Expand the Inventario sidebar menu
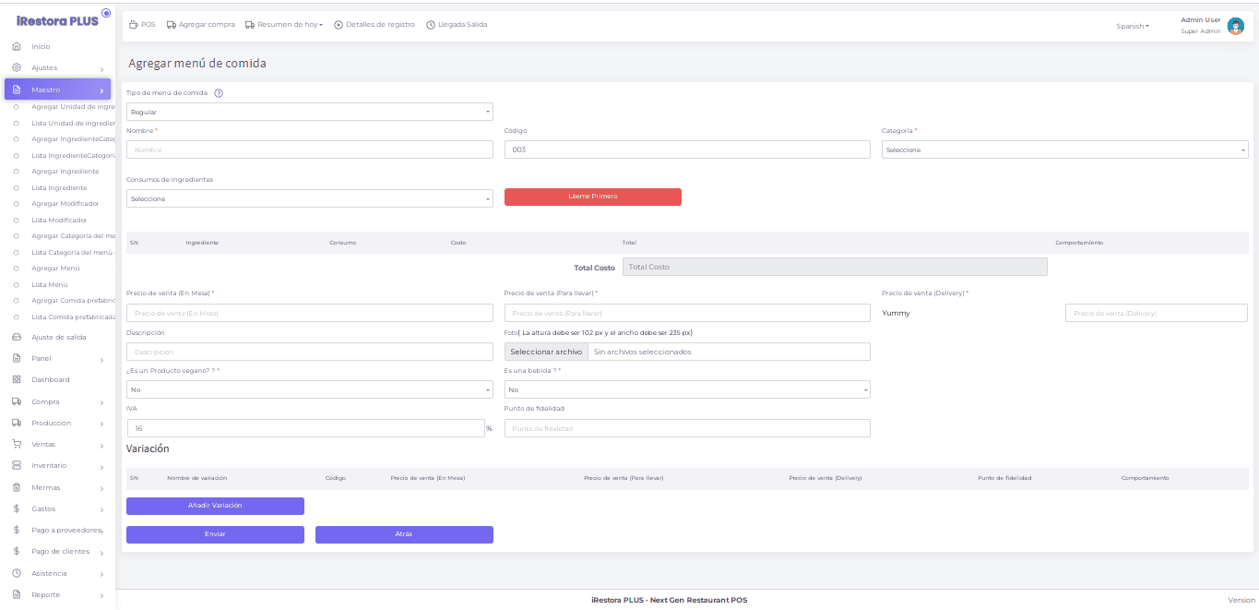 click(57, 465)
